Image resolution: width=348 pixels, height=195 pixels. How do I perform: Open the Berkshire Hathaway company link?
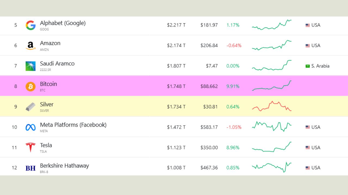tap(64, 166)
